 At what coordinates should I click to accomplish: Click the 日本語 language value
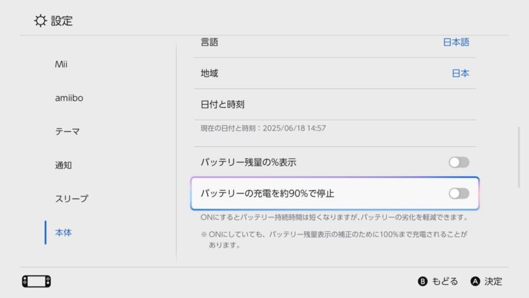456,42
